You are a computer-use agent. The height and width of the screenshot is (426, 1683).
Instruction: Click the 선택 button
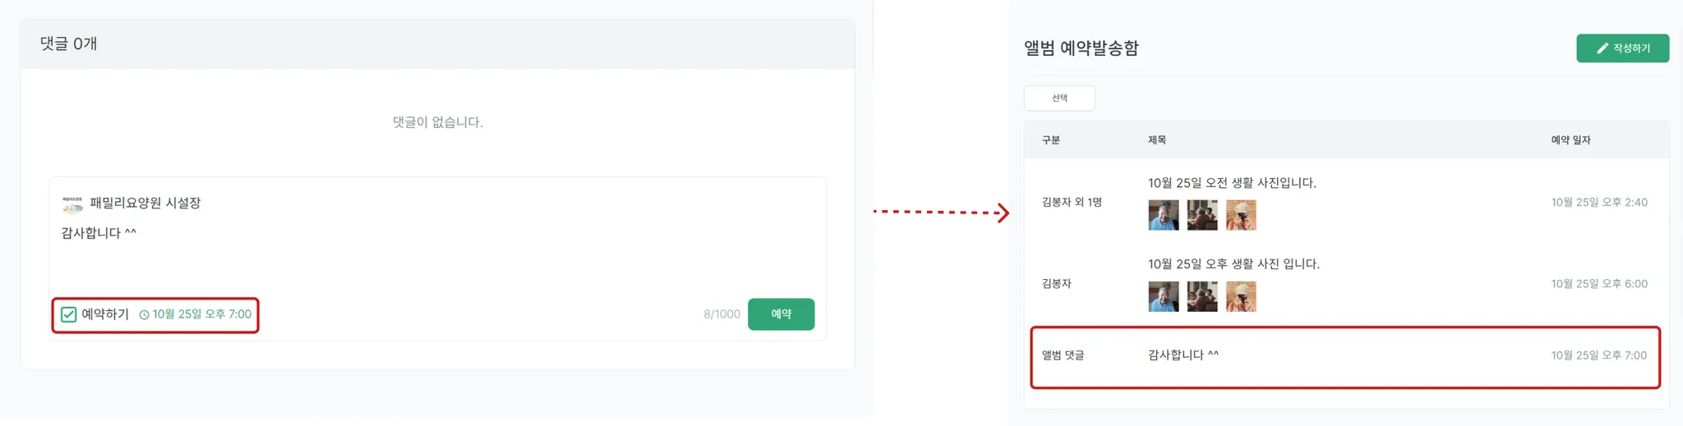[1059, 98]
